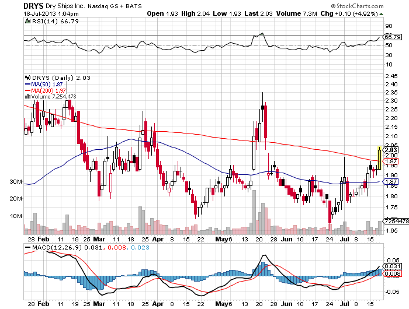Click the blue 0.023 histogram value in MACD legend
This screenshot has width=409, height=309.
140,247
